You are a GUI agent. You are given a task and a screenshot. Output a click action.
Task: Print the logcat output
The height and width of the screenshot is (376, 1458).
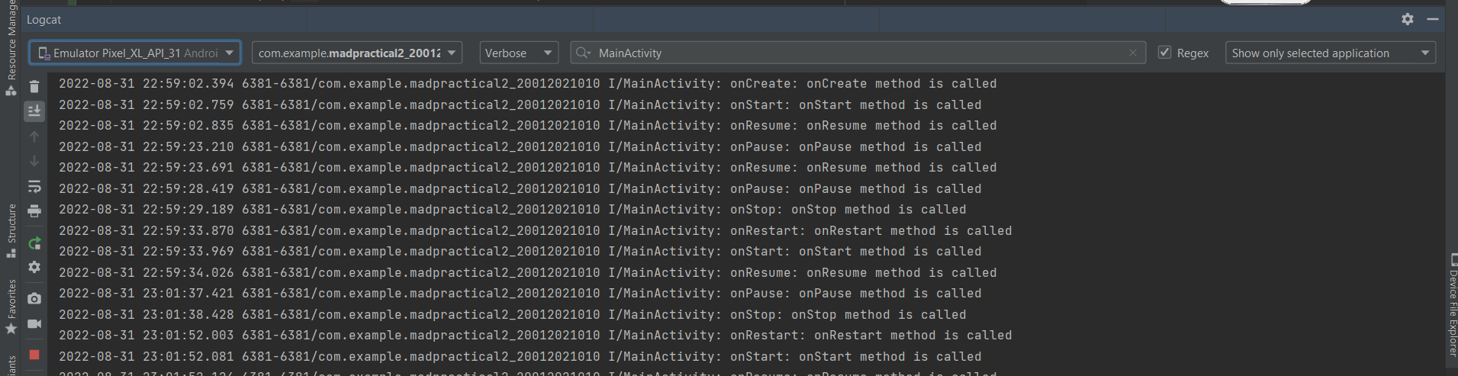coord(34,211)
